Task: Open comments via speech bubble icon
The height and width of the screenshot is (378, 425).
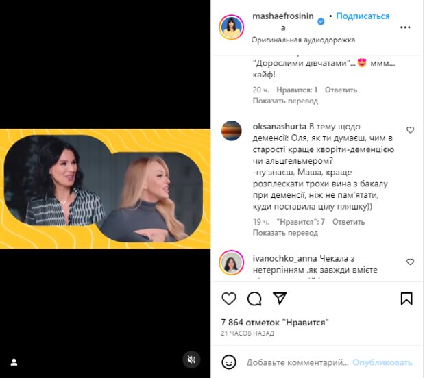Action: tap(254, 299)
